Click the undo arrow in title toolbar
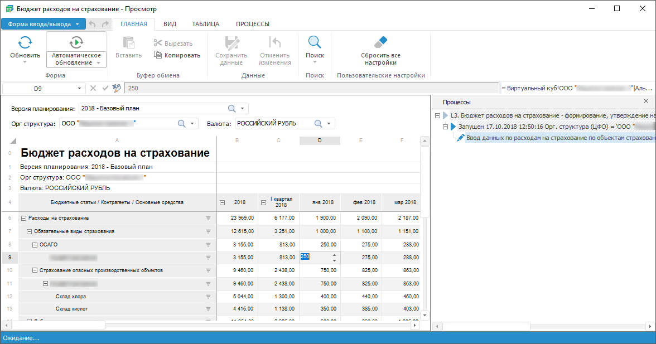This screenshot has width=656, height=344. 93,24
